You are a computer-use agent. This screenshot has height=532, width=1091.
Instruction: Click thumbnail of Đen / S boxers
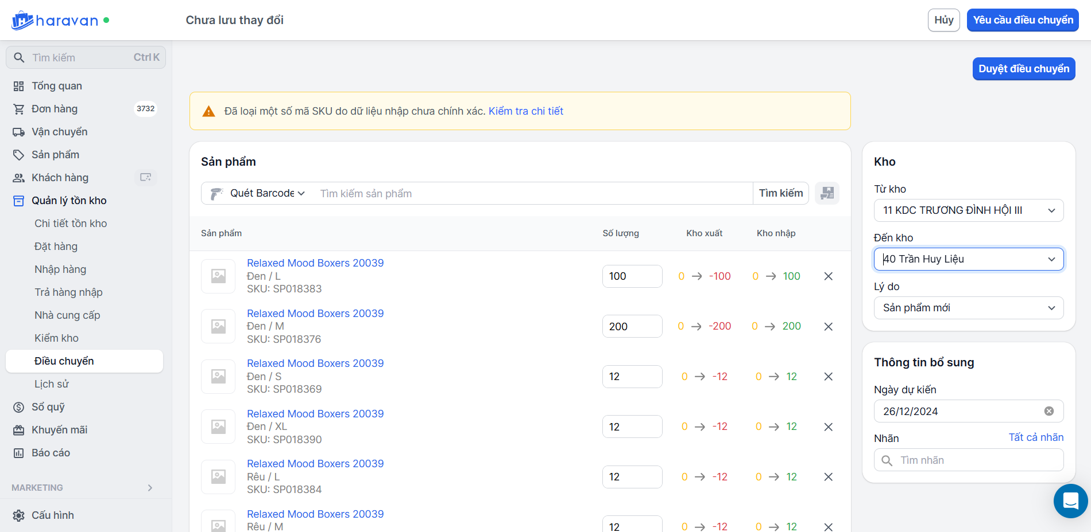[x=218, y=377]
